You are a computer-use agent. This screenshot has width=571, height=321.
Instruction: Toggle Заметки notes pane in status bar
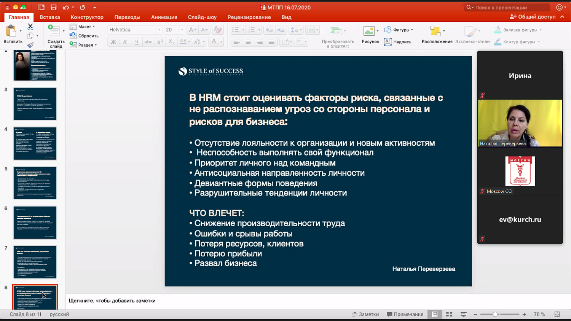[365, 314]
